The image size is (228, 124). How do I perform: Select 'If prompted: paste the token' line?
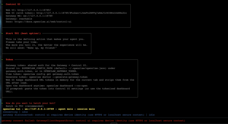click(x=68, y=89)
